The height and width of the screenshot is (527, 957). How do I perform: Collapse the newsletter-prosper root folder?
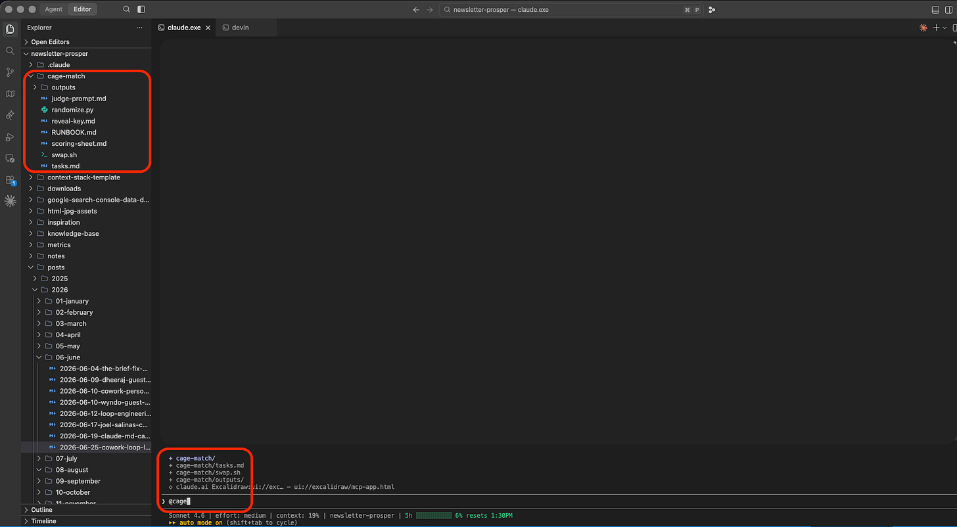coord(86,53)
